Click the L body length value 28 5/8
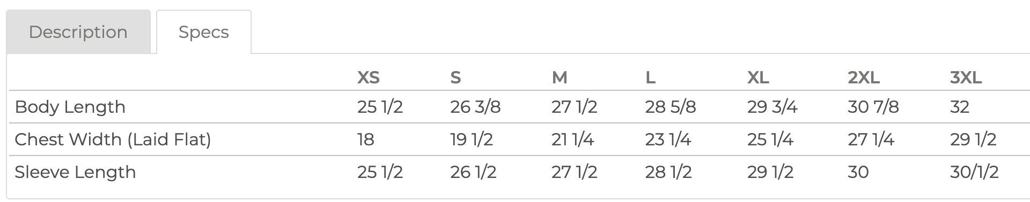Screen dimensions: 1030x202 pyautogui.click(x=671, y=107)
